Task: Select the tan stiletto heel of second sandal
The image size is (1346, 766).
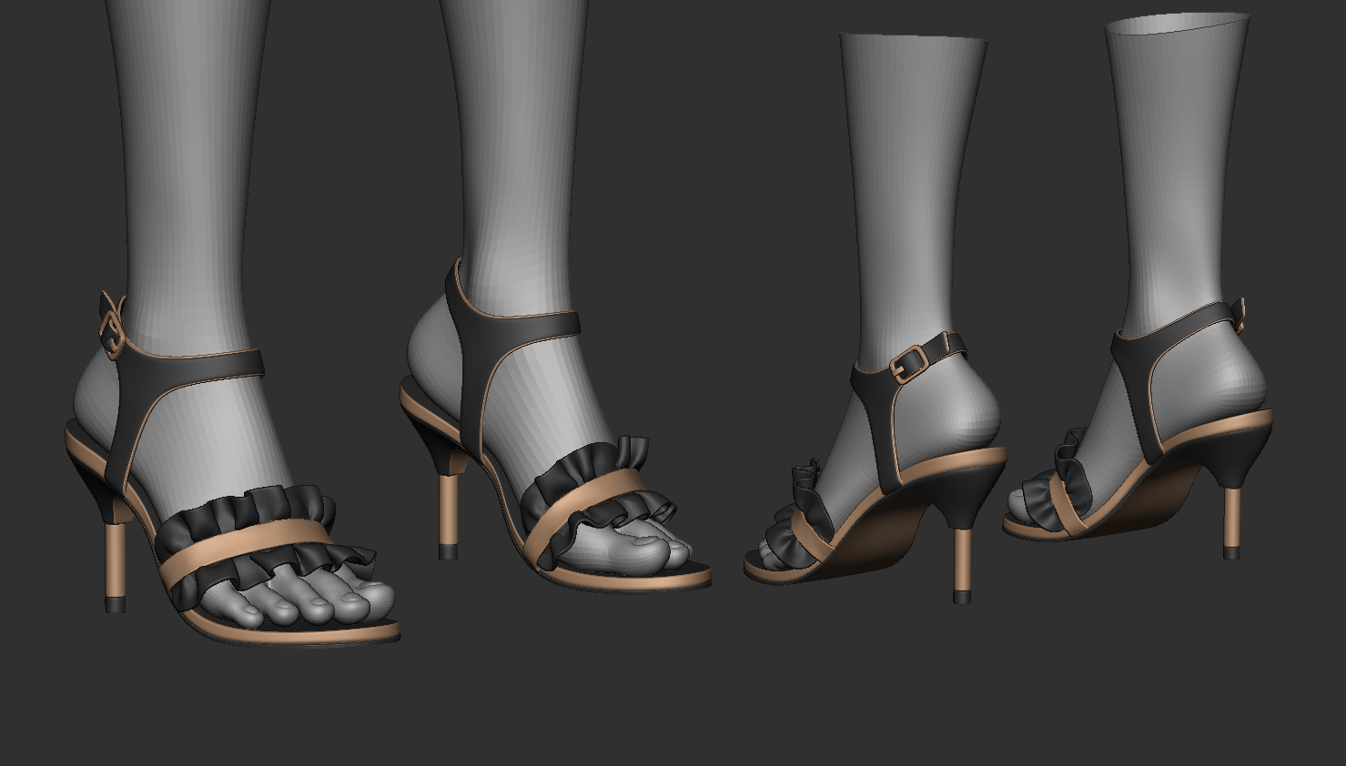Action: click(447, 509)
